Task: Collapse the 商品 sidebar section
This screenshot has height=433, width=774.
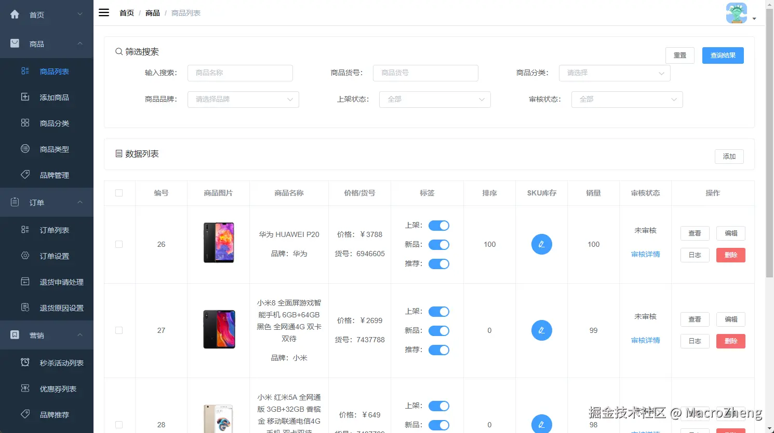Action: point(47,44)
